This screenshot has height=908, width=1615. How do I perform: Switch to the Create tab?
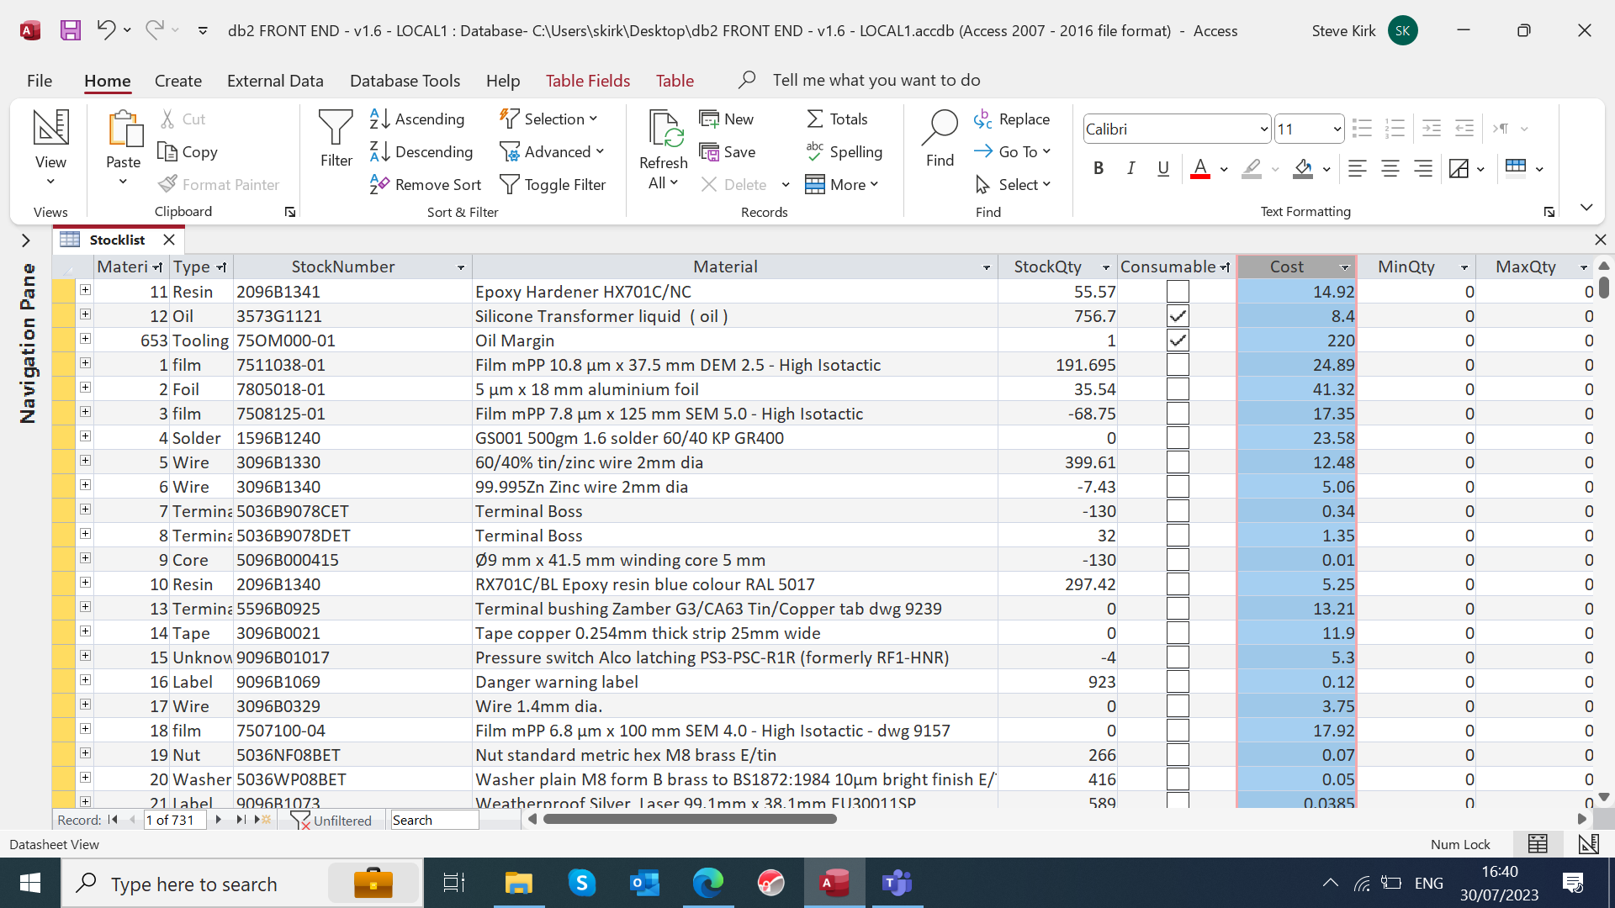178,81
